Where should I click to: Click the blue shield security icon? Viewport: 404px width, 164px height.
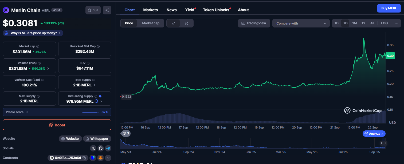(x=93, y=158)
